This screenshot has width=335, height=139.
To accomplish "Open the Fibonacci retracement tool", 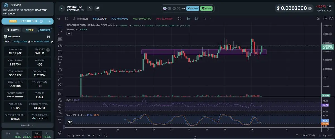I will click(x=60, y=39).
